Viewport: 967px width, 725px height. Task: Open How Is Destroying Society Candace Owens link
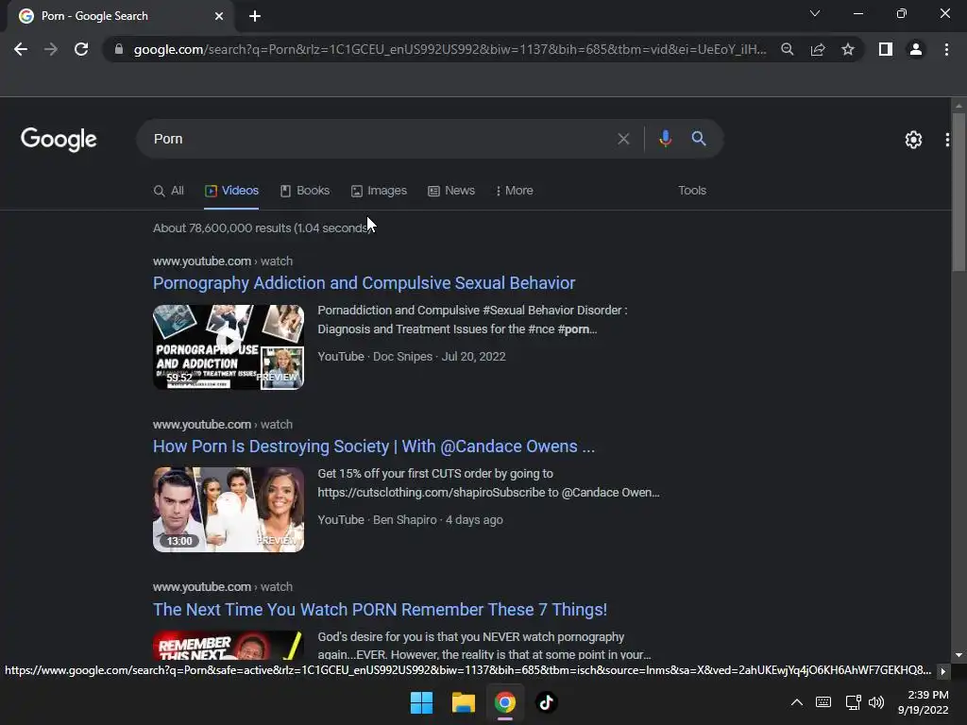tap(374, 447)
